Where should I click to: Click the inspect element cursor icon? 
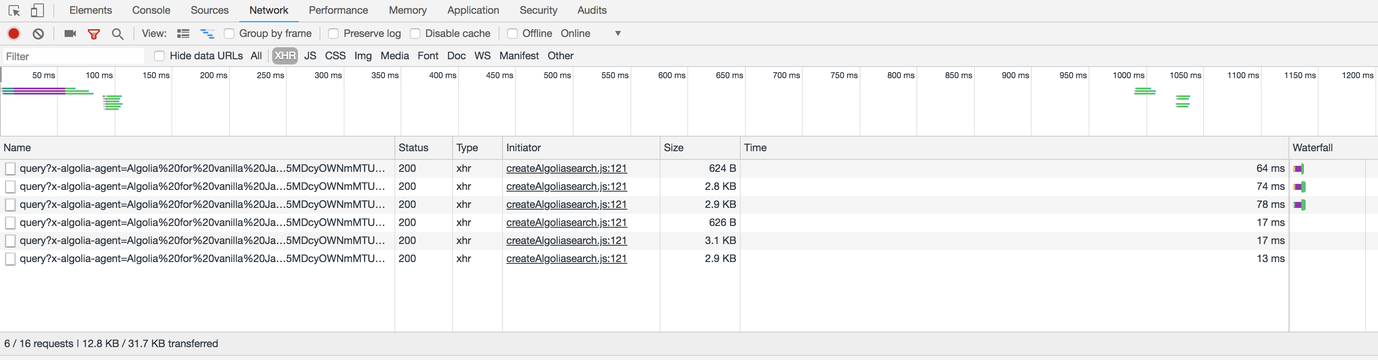pyautogui.click(x=15, y=10)
